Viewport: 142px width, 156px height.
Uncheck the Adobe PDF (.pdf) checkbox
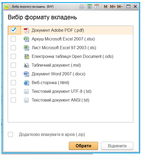pos(13,30)
